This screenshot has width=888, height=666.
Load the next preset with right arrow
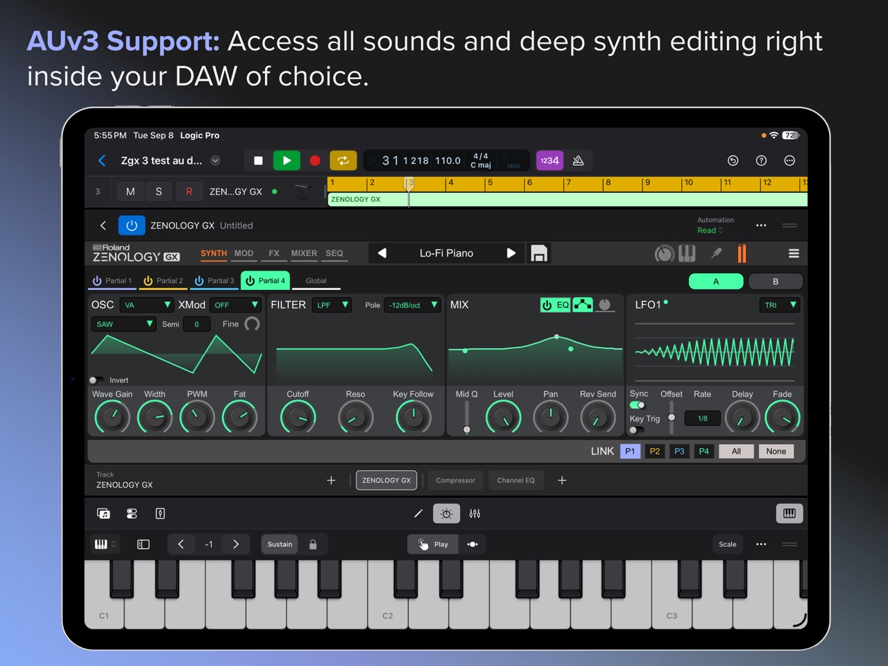[x=511, y=253]
